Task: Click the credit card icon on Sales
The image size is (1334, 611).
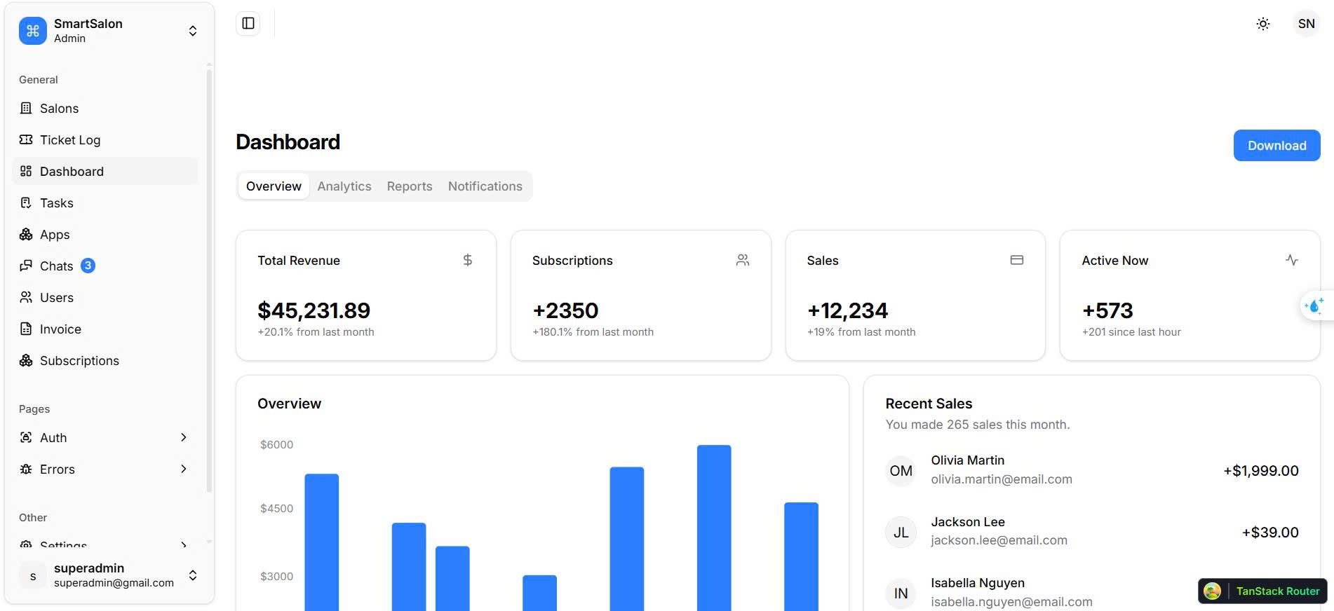Action: point(1017,260)
